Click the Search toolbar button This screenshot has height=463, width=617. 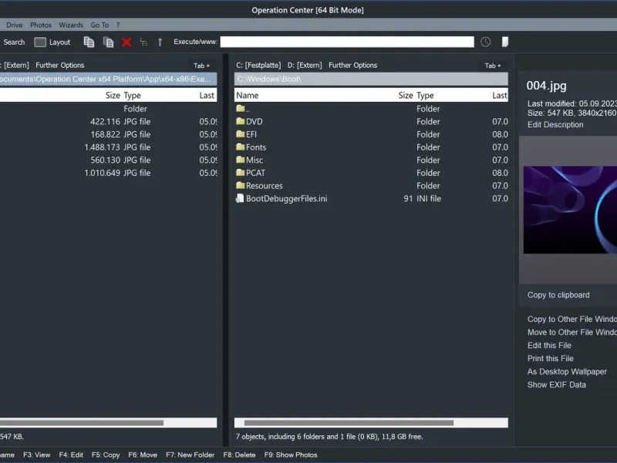point(14,42)
